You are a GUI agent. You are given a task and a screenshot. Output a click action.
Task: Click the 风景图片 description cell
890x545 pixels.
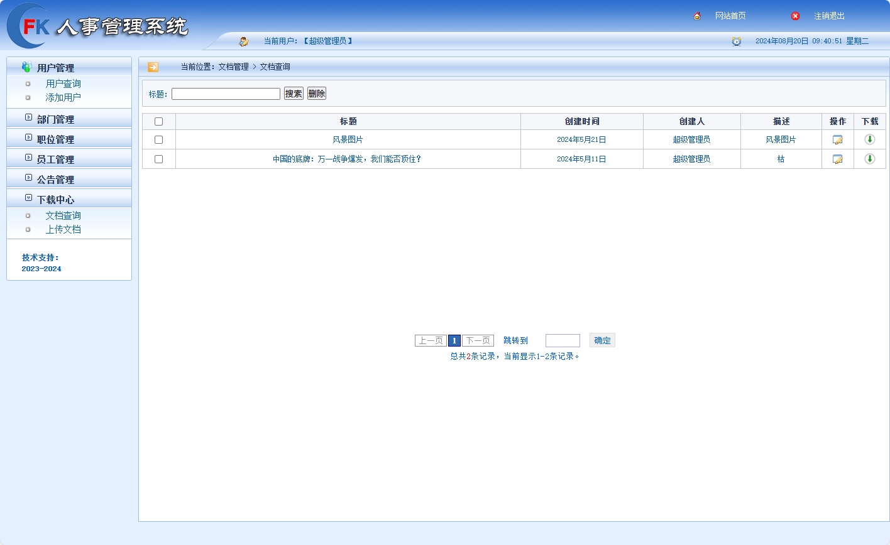pos(781,139)
